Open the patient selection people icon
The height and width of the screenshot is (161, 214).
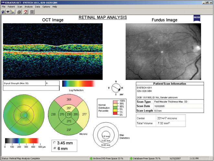pyautogui.click(x=3, y=12)
